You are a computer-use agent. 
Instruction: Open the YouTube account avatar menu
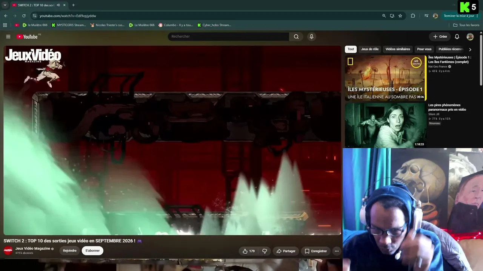click(470, 37)
